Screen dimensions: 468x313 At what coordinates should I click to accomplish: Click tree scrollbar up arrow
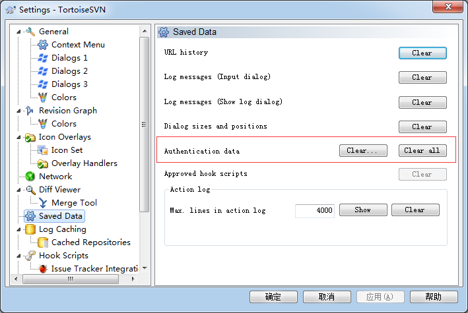(x=145, y=31)
